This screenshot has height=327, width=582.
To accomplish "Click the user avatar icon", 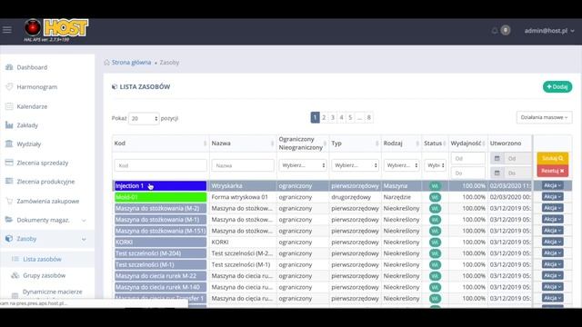I will click(506, 30).
